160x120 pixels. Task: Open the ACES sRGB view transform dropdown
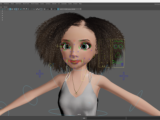[71, 9]
